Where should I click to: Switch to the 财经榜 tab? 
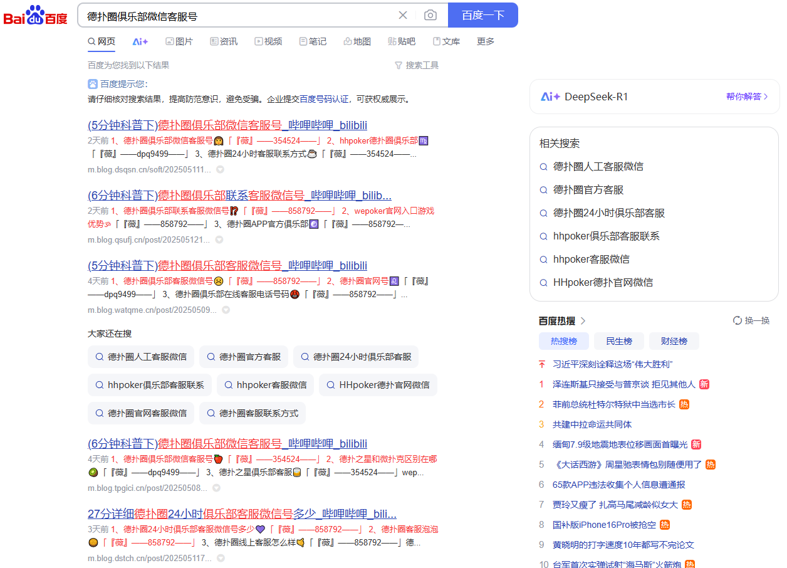[x=674, y=341]
